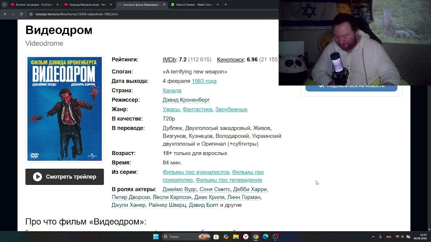Open the Кинопоиск rating link
The image size is (431, 242).
click(x=231, y=59)
